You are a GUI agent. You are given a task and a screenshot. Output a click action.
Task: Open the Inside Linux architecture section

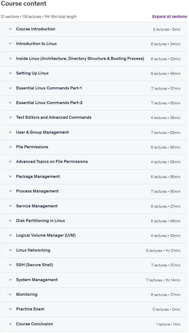[x=94, y=59]
